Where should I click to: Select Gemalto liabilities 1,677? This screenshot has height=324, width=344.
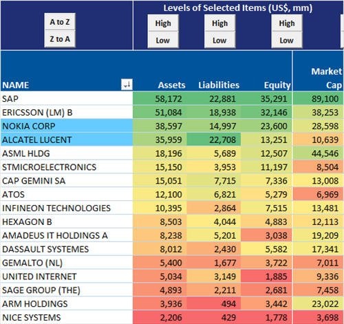214,263
